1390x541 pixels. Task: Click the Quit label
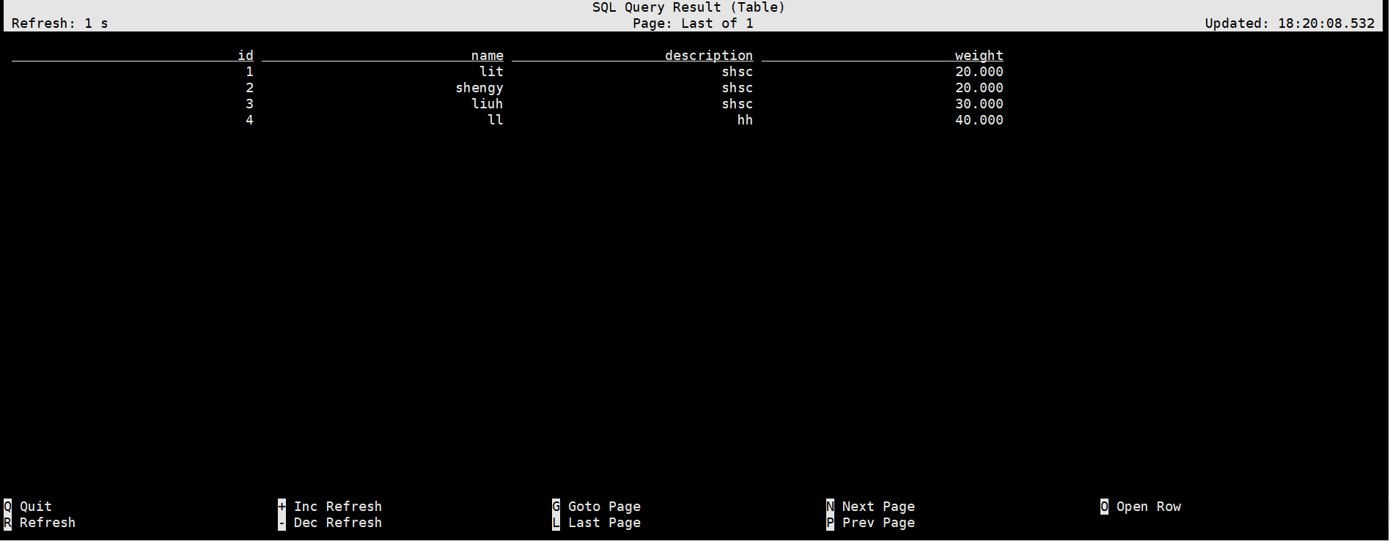[36, 507]
